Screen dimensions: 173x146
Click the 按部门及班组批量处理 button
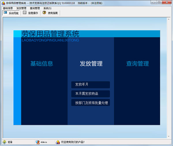(x=91, y=103)
